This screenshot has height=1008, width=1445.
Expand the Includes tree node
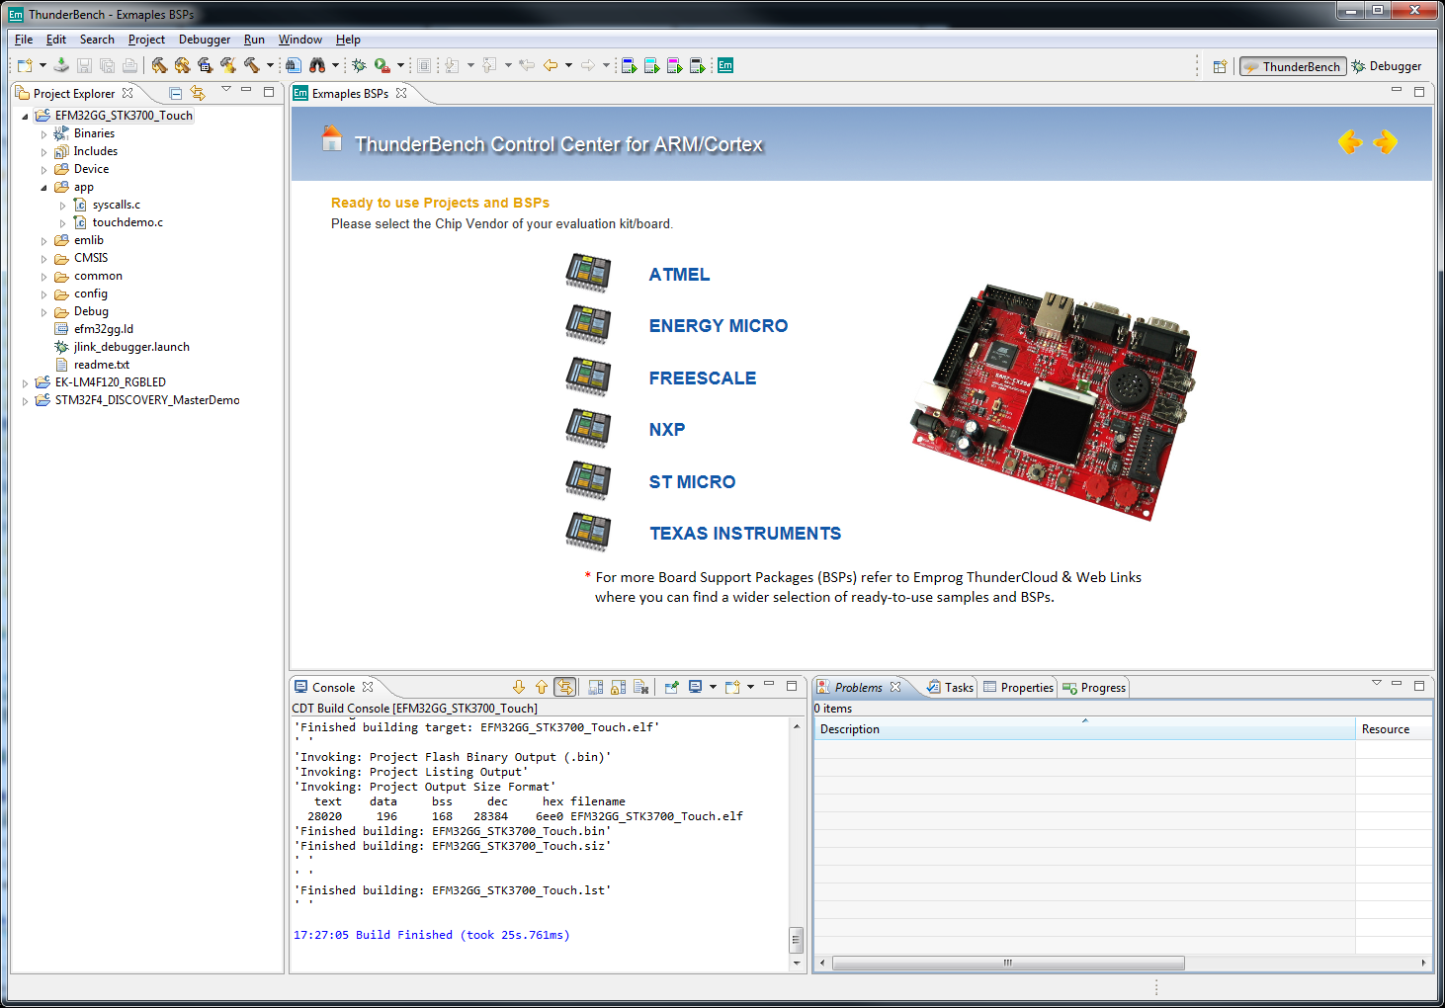[43, 151]
